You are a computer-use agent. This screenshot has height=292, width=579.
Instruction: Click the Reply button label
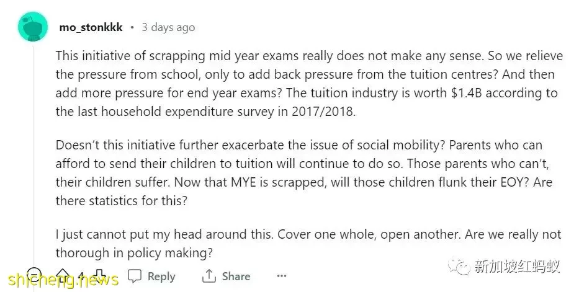[x=161, y=277]
